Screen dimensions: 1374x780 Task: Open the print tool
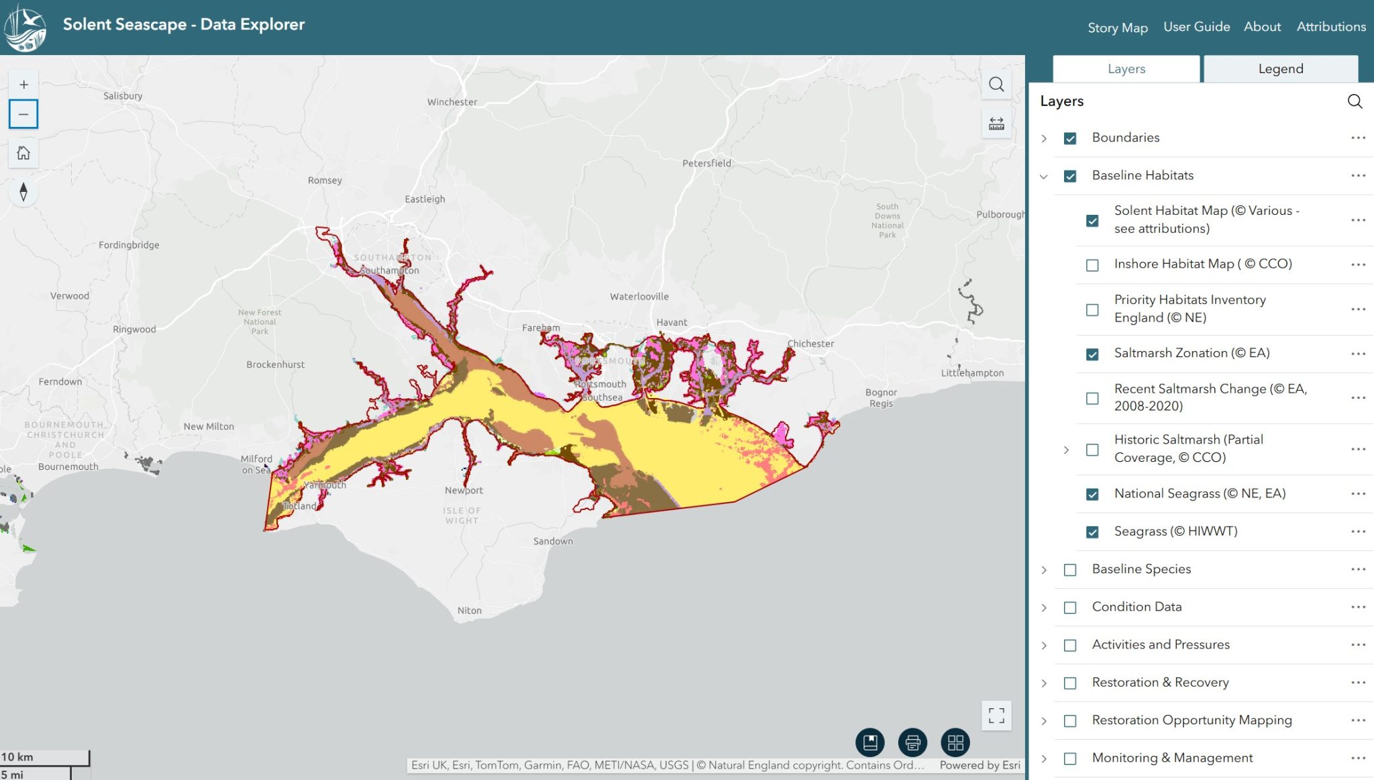click(912, 742)
